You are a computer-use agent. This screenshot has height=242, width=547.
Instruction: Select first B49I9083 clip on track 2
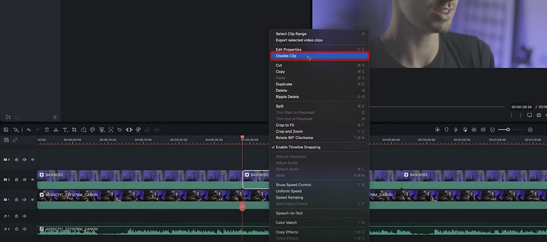(x=140, y=179)
